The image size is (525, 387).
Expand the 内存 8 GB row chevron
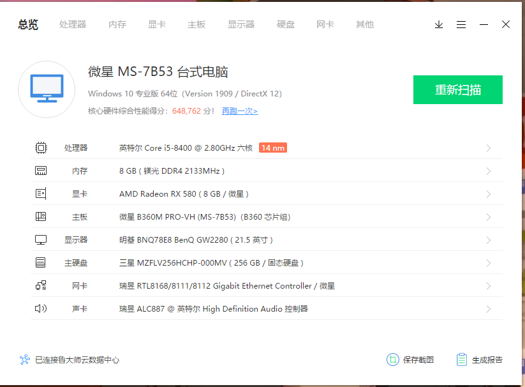pyautogui.click(x=489, y=171)
